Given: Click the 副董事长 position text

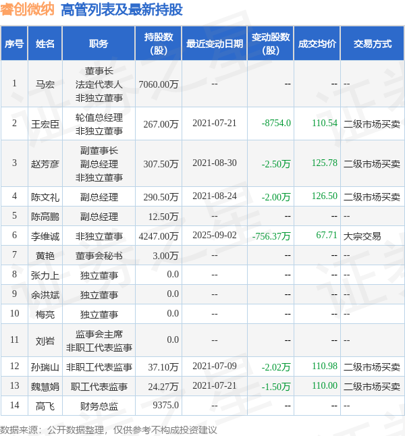Looking at the screenshot, I should (x=99, y=151).
